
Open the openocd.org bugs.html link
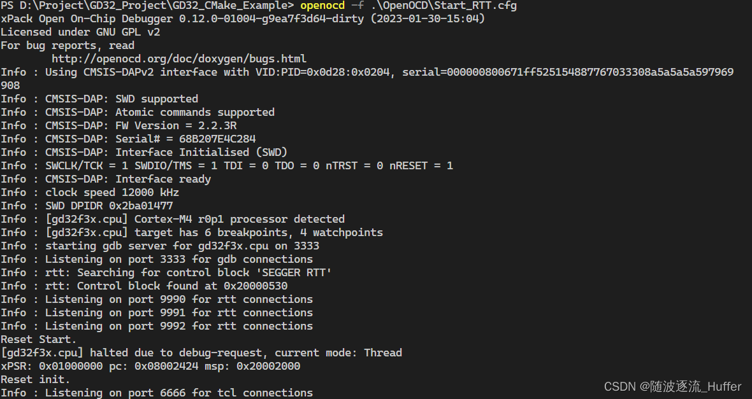(178, 59)
